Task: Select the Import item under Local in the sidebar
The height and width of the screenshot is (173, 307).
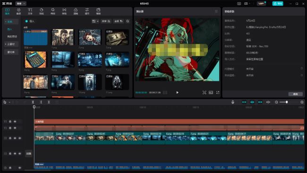Action: pos(9,29)
